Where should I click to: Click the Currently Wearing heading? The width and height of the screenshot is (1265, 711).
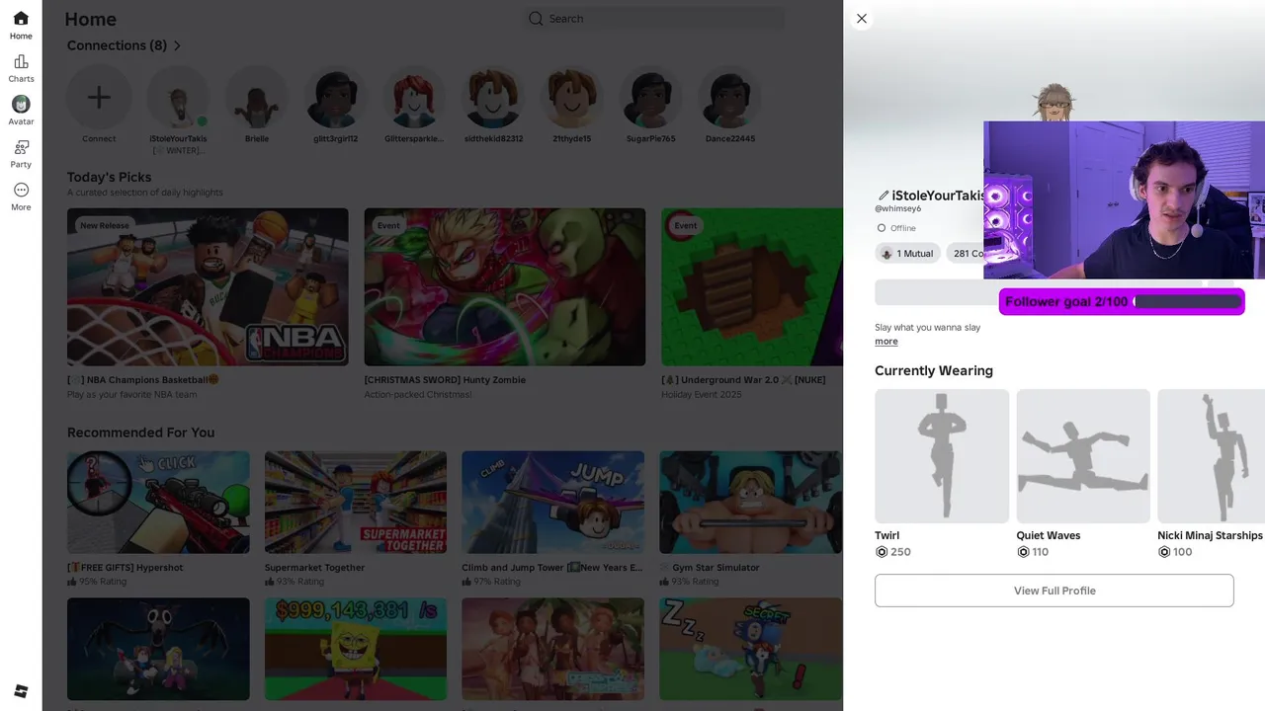pos(934,371)
